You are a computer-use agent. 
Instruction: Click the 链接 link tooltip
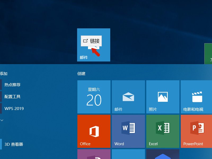[91, 41]
